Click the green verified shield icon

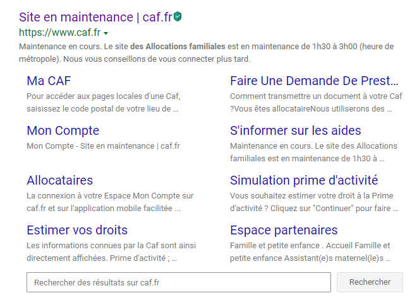tap(178, 16)
